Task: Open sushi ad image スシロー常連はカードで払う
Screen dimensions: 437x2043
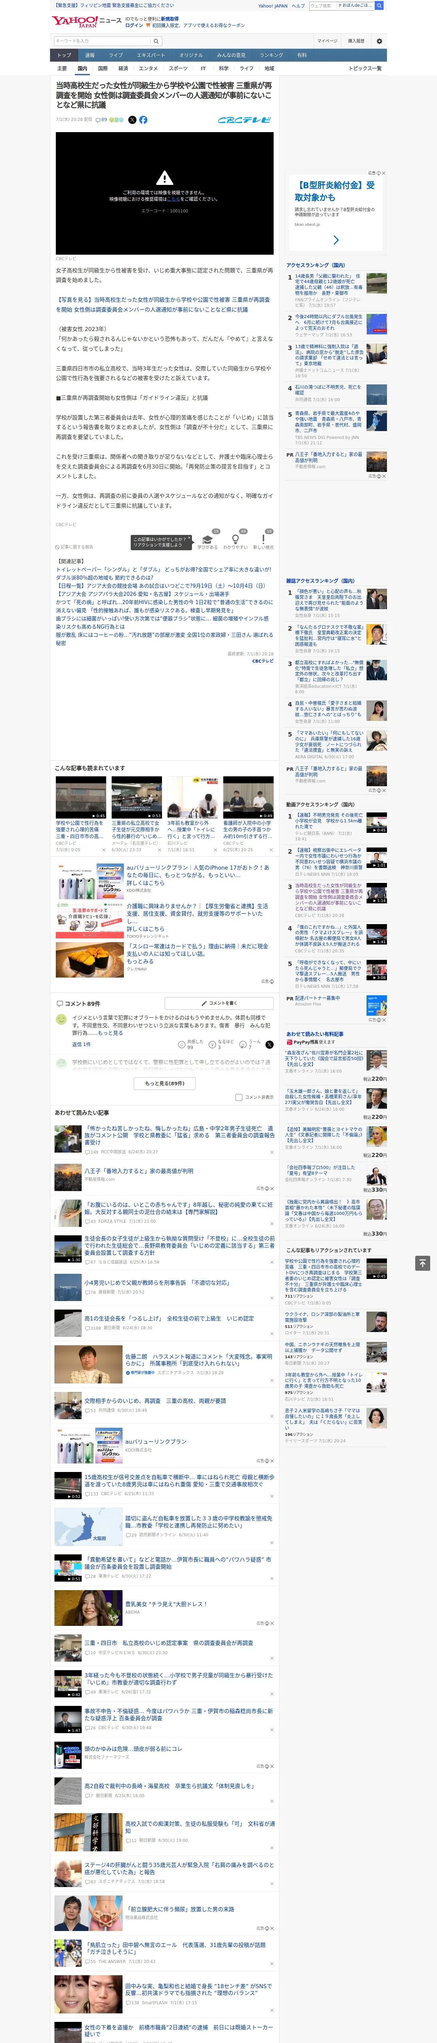Action: tap(90, 960)
